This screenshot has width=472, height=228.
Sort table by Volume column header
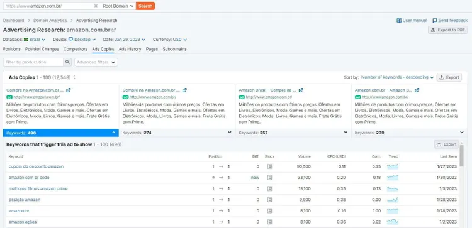point(305,156)
